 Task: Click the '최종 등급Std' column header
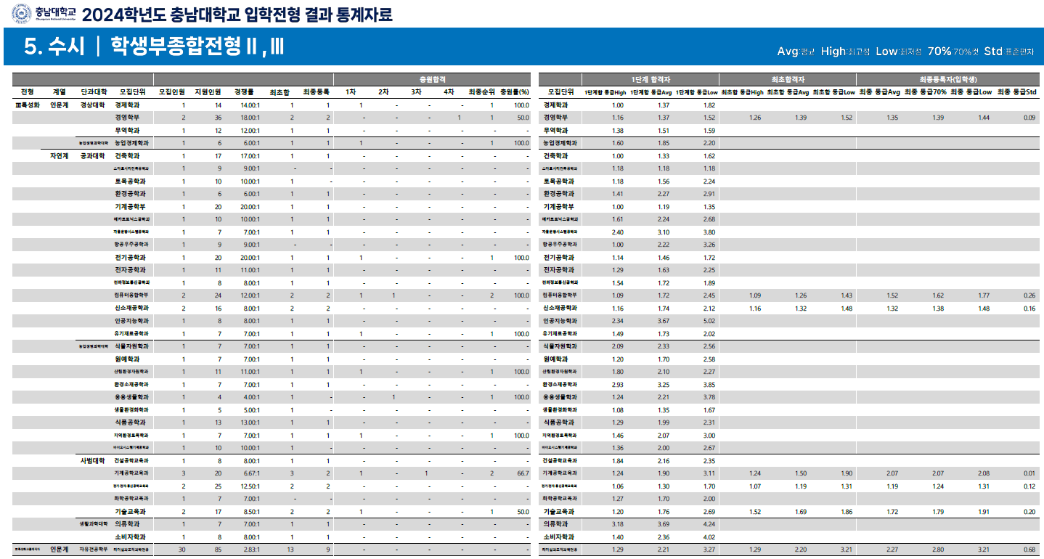click(x=1017, y=92)
